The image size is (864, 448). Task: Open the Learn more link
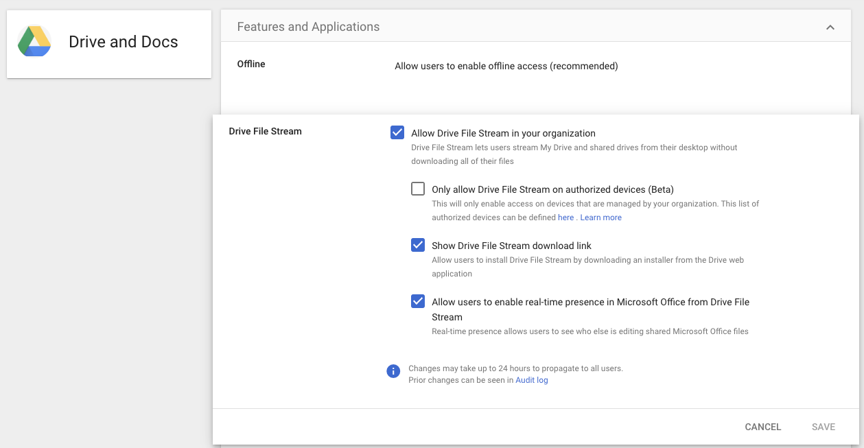(600, 217)
